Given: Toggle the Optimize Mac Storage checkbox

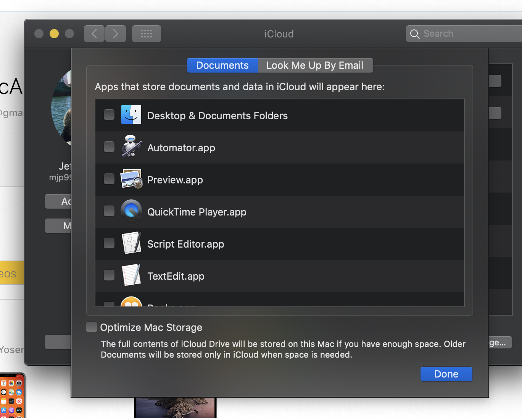Looking at the screenshot, I should [92, 327].
